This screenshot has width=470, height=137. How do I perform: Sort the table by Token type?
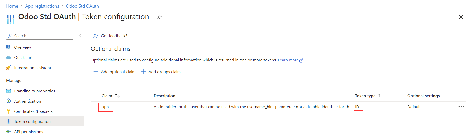tap(381, 96)
